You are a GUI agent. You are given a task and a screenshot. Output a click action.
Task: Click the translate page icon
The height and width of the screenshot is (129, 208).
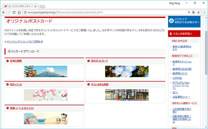tap(194, 12)
